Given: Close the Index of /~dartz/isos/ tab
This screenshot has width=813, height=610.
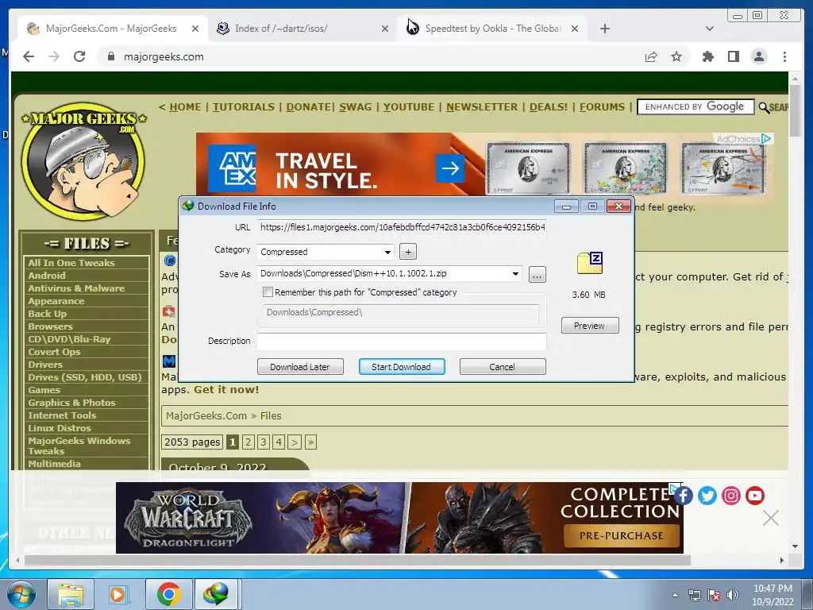Looking at the screenshot, I should point(385,29).
